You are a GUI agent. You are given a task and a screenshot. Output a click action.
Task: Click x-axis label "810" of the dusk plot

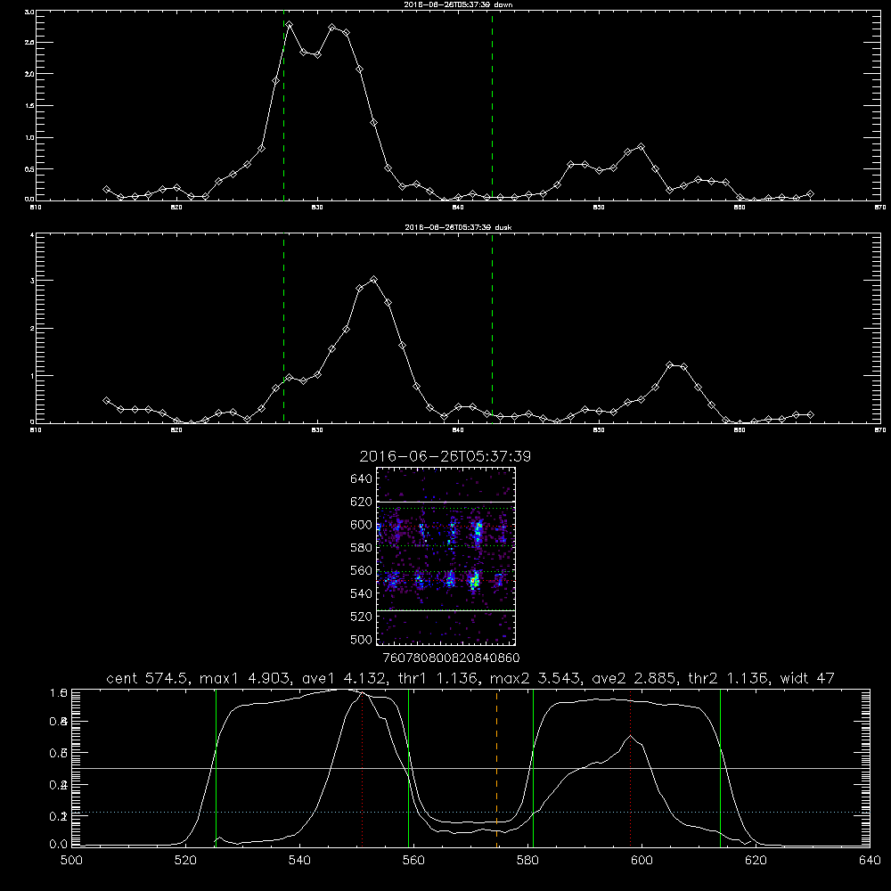click(36, 430)
